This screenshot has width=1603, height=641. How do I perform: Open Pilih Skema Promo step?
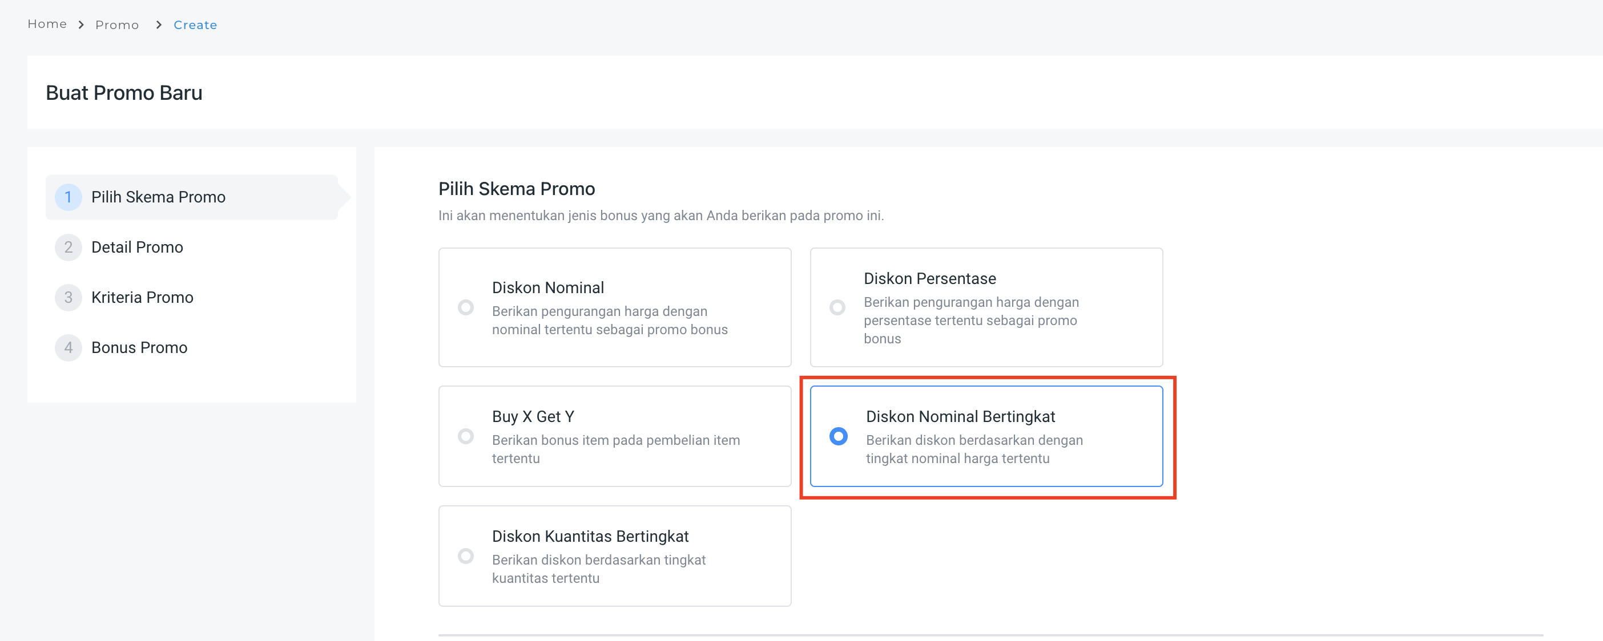tap(158, 197)
